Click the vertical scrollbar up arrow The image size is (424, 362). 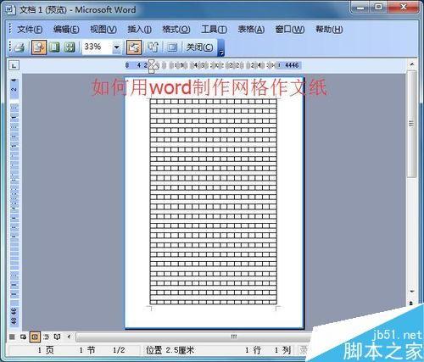coord(412,65)
